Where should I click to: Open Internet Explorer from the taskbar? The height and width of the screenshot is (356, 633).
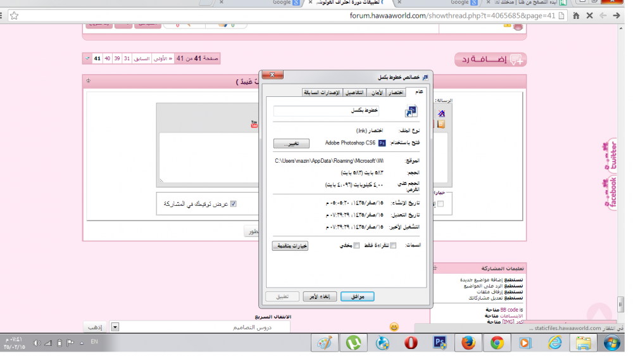click(x=555, y=343)
